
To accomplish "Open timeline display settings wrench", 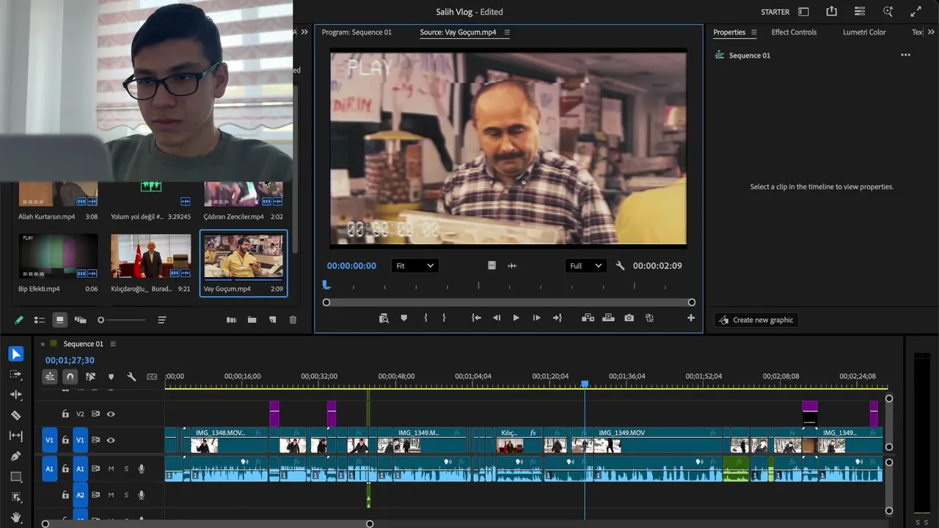I will 131,377.
